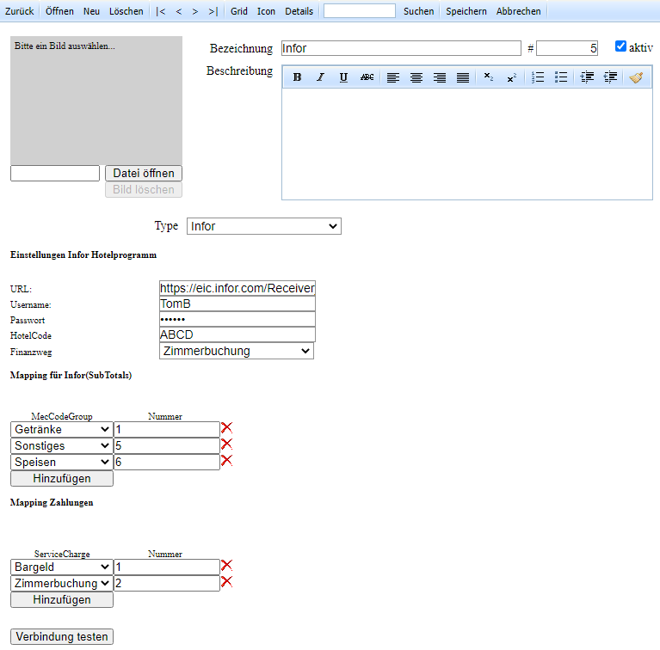Apply superscript formatting

[x=511, y=77]
